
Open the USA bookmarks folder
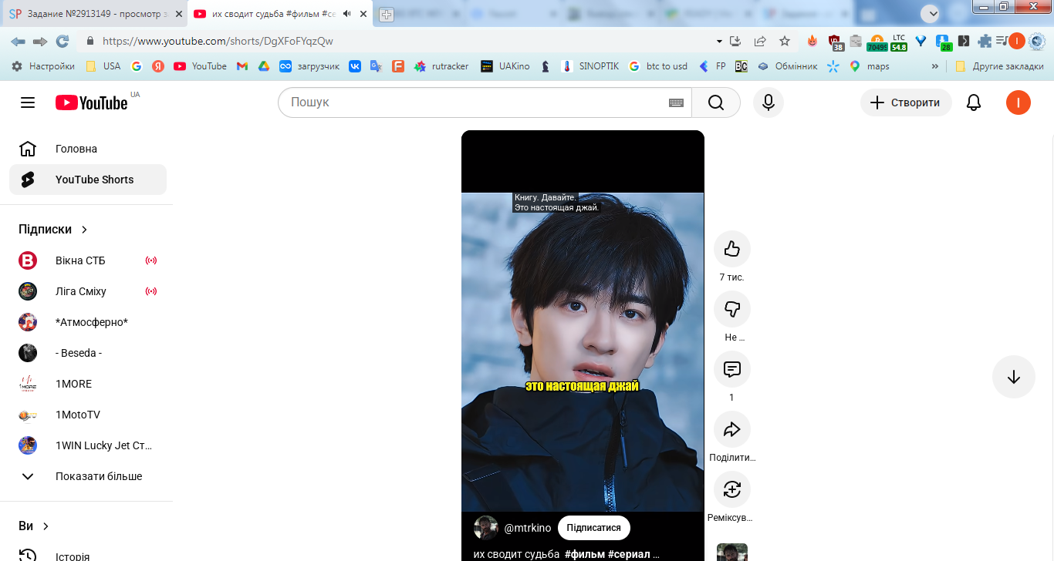103,66
